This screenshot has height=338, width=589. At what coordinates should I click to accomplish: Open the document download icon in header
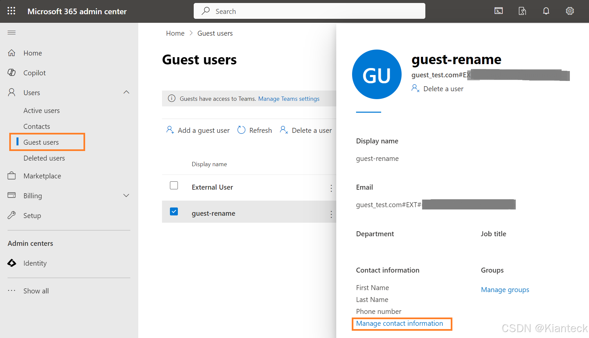(x=522, y=11)
